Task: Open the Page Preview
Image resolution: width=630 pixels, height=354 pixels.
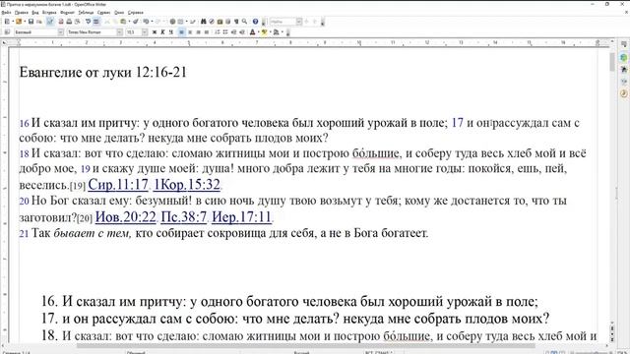Action: click(x=78, y=22)
